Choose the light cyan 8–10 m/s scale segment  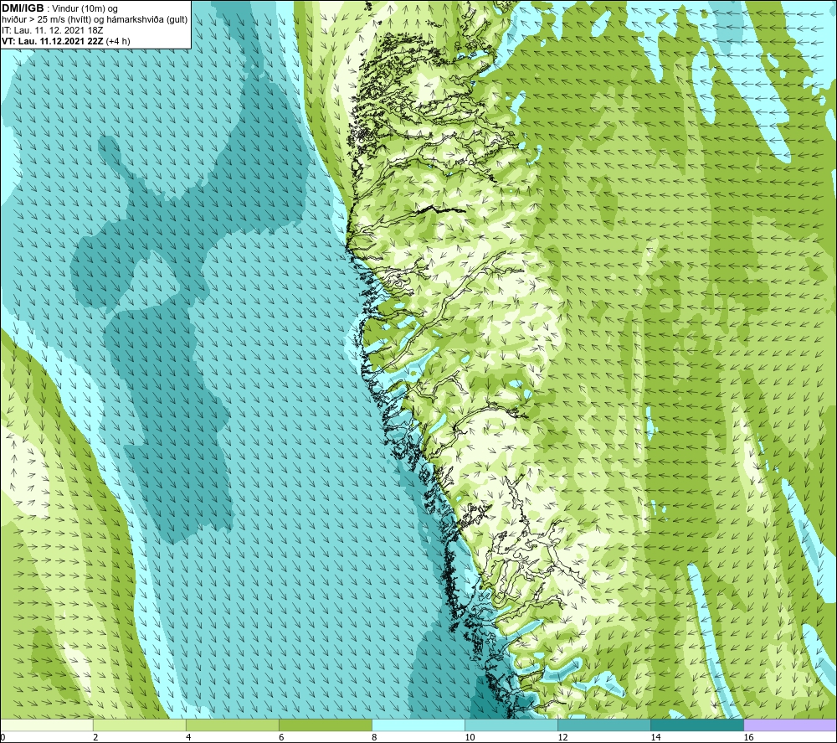click(418, 725)
